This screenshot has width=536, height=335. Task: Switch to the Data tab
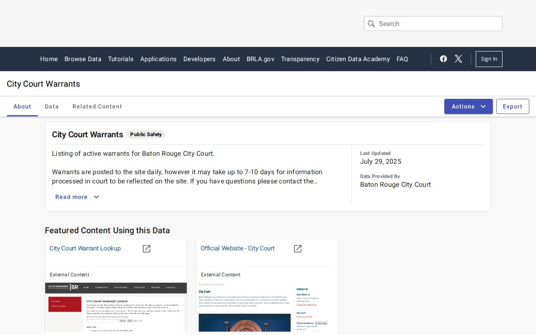(x=52, y=106)
